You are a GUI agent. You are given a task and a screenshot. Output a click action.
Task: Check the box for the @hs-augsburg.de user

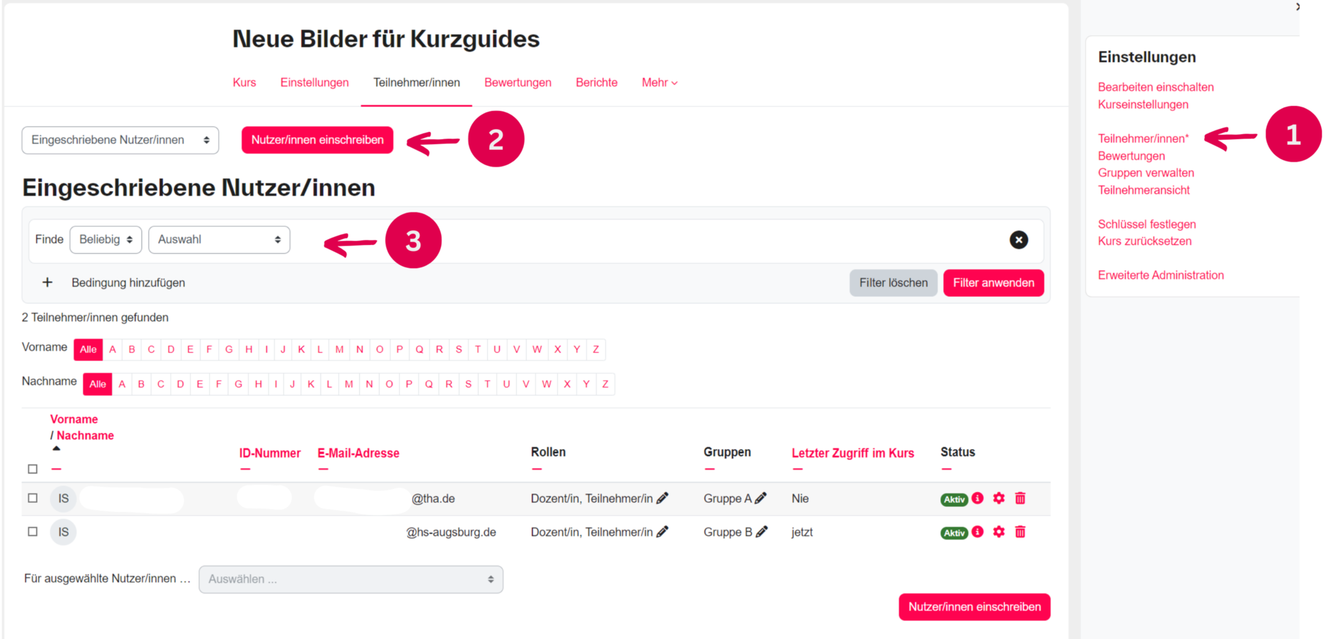(x=33, y=531)
